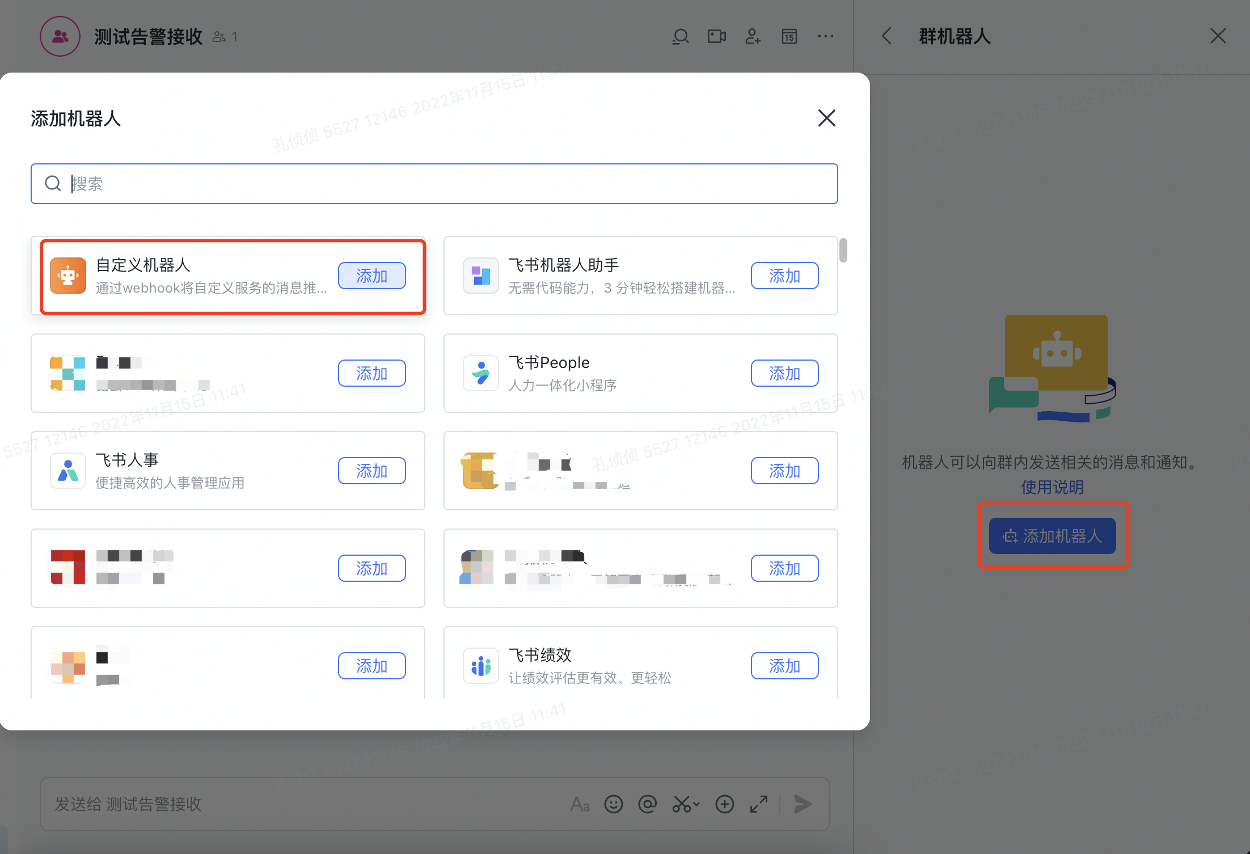Click the 人力一体化小程序 description

(x=562, y=386)
